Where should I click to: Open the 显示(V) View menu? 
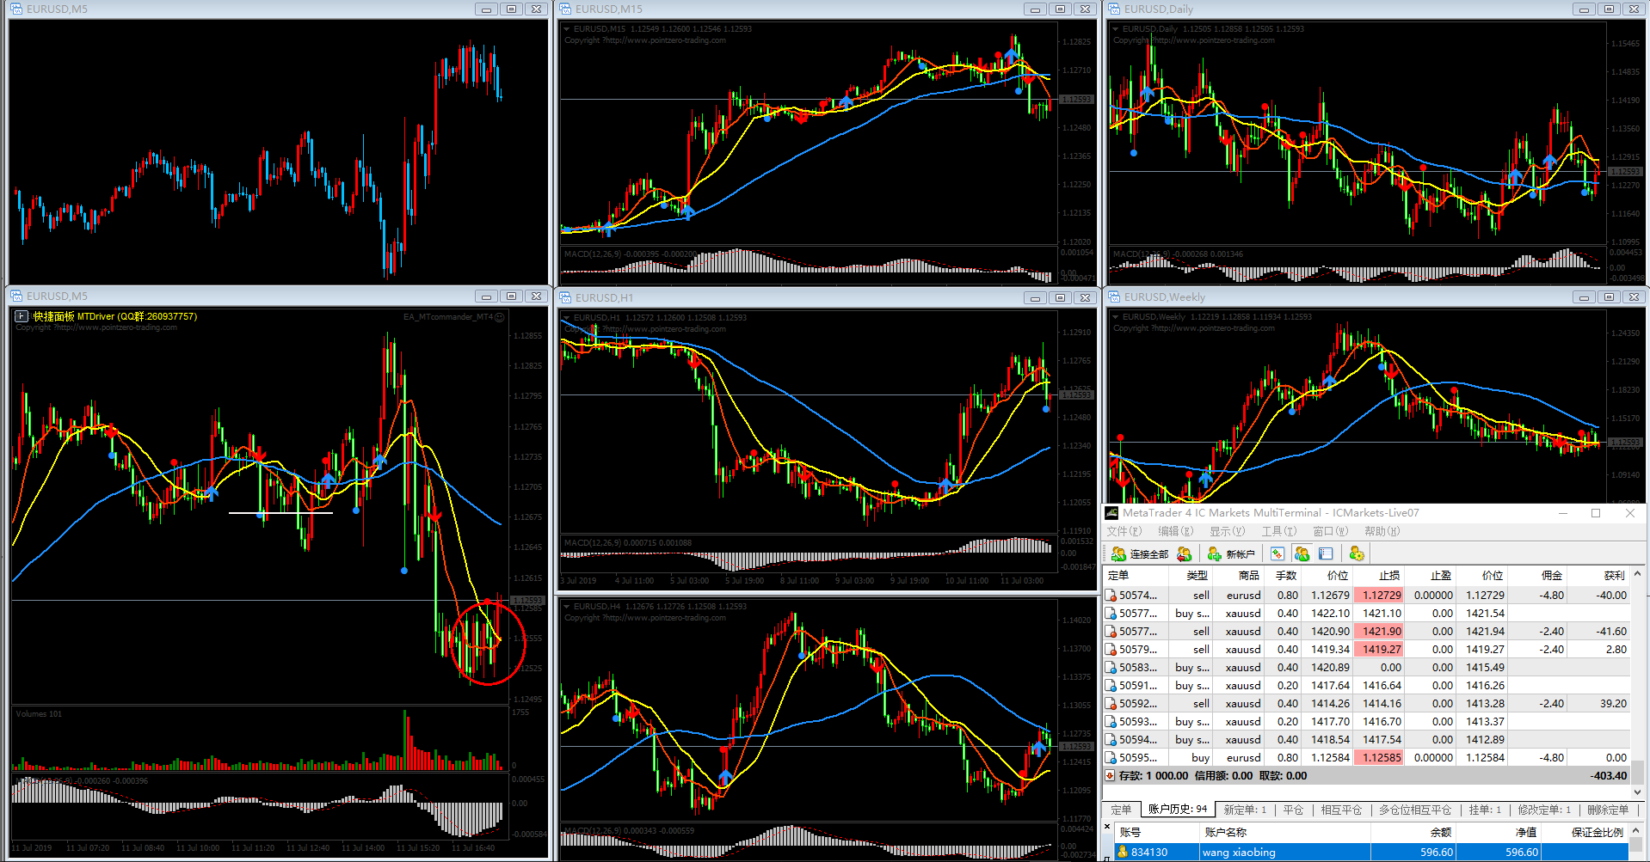point(1227,531)
